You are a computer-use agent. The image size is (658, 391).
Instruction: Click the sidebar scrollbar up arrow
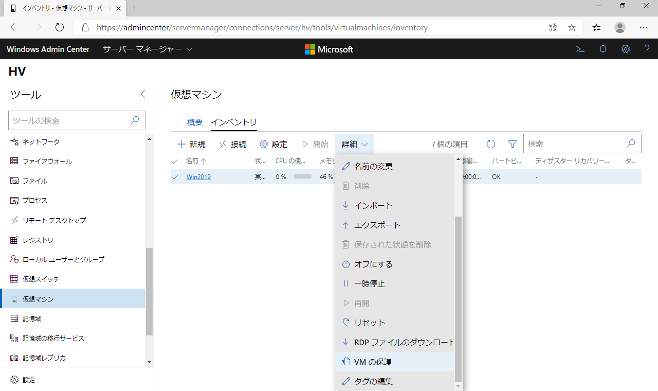(150, 138)
